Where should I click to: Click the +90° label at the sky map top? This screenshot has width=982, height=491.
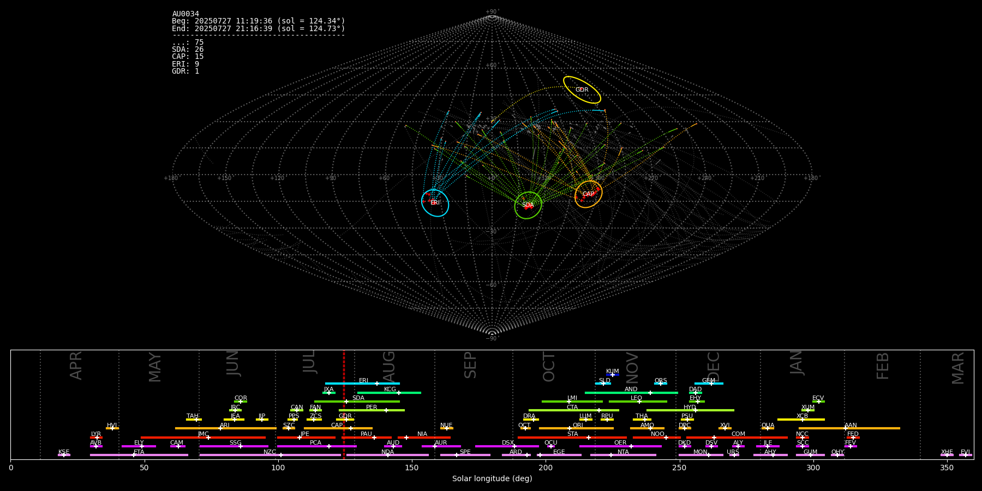coord(492,12)
